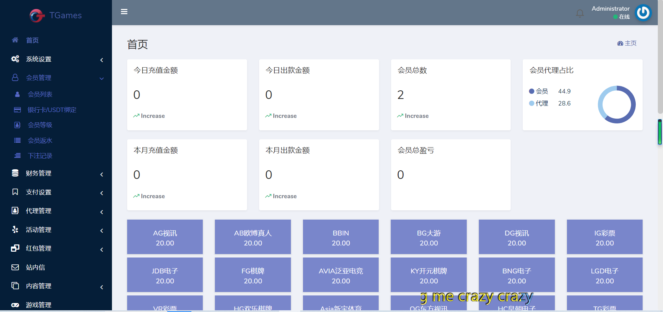Click the bookmark icon for 支付设置

click(x=15, y=192)
